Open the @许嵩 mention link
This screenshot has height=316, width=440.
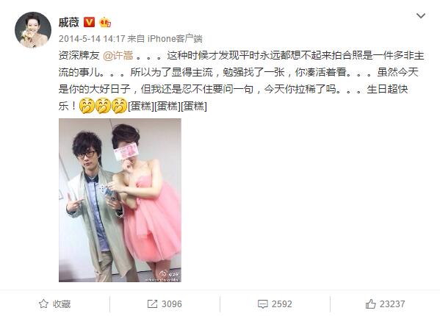tap(118, 56)
